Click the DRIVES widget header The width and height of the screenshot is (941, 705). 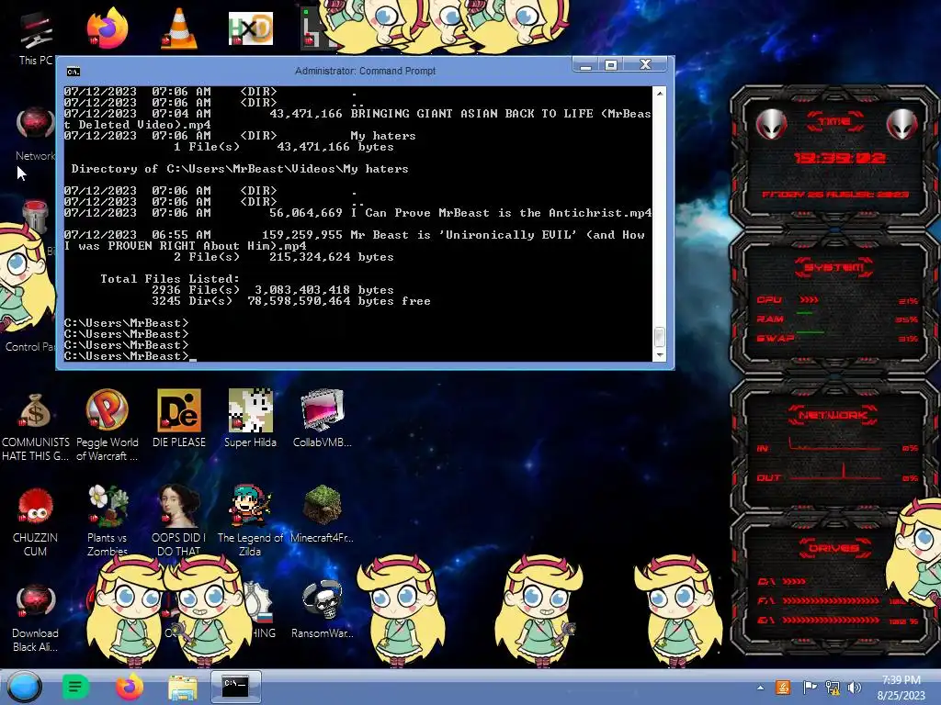tap(834, 548)
